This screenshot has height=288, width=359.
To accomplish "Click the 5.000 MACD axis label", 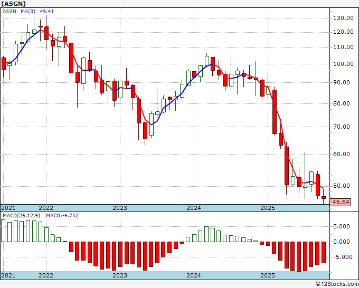I will (343, 226).
